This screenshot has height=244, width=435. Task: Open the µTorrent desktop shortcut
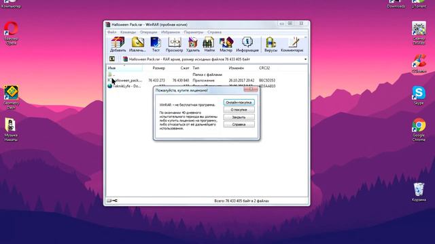tap(419, 4)
